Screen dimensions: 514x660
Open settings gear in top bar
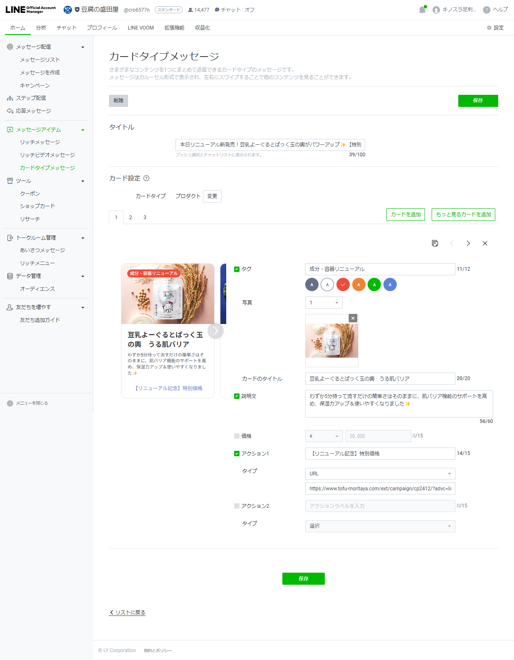click(x=489, y=28)
